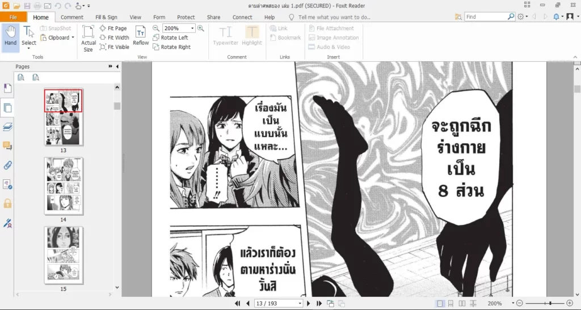Open status bar zoom level dropdown
The width and height of the screenshot is (581, 310).
pos(513,303)
